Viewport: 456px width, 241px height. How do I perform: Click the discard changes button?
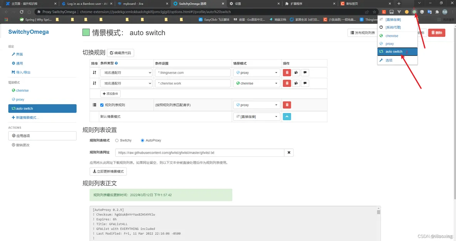21,145
